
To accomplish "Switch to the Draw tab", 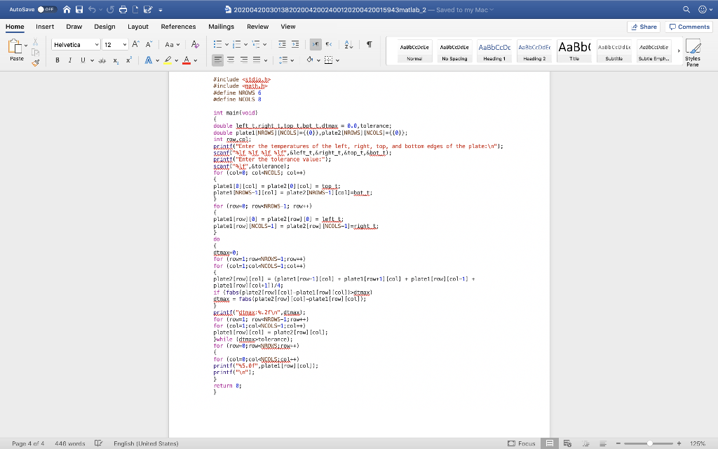I will coord(74,27).
